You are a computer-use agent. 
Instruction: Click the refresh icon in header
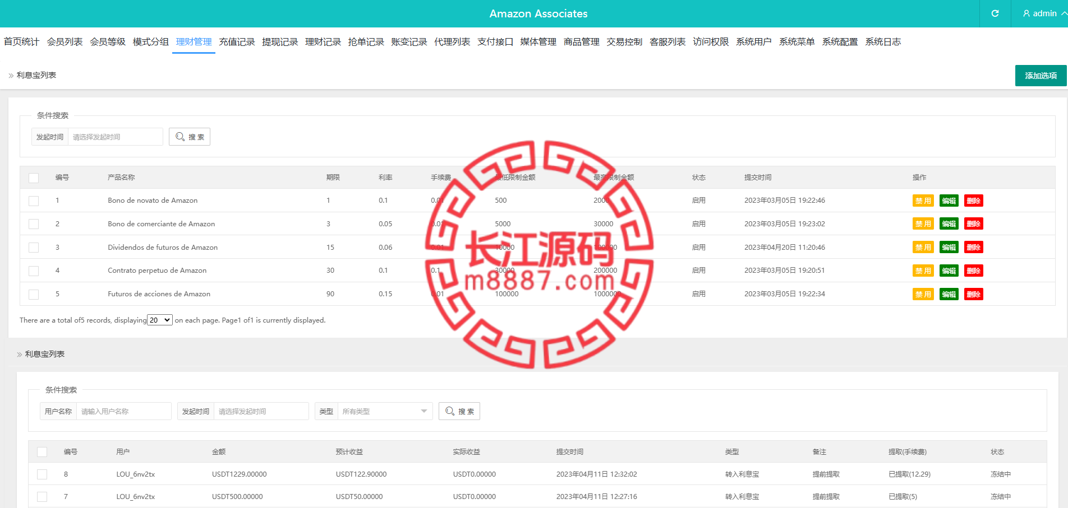pyautogui.click(x=995, y=13)
